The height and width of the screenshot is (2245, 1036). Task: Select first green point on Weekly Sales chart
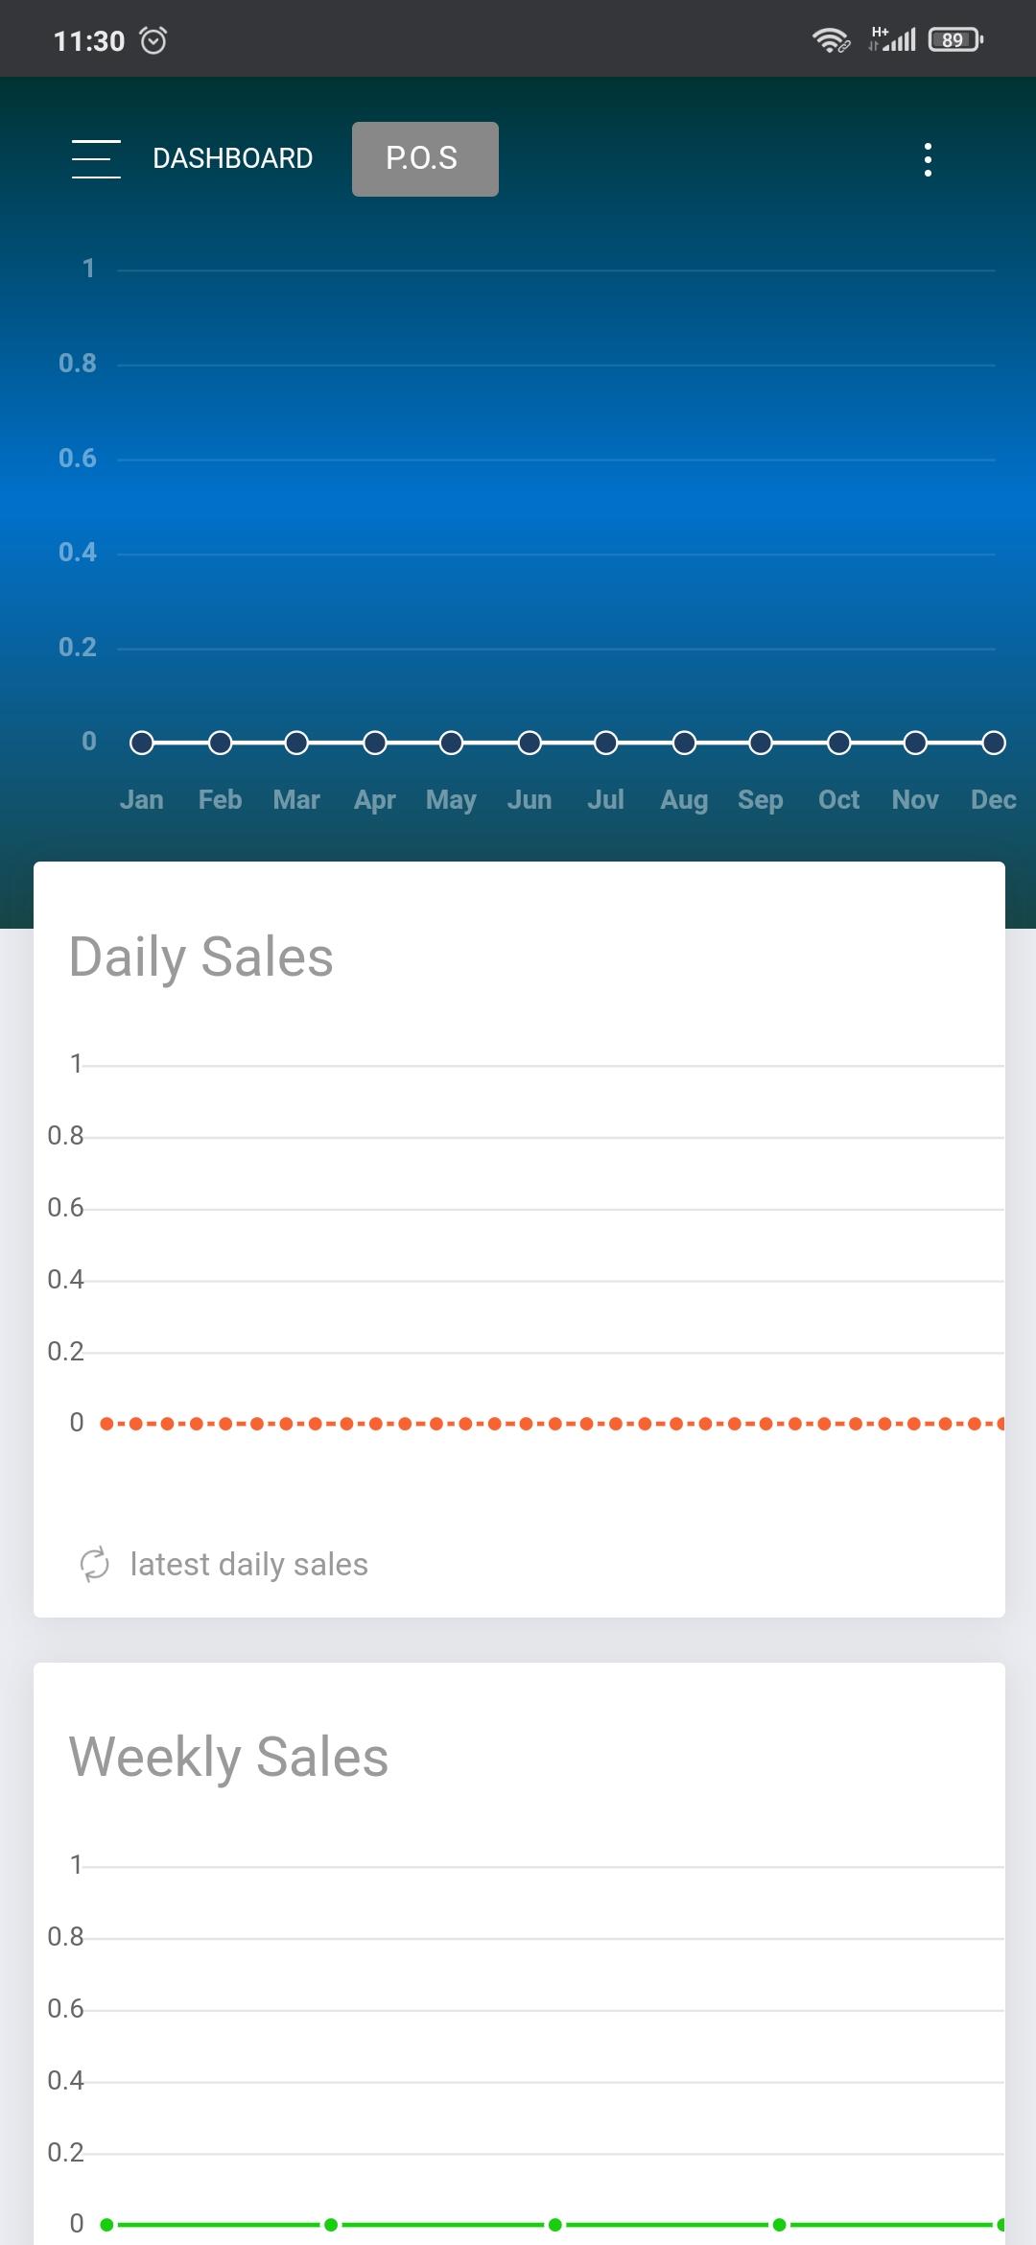point(106,2224)
